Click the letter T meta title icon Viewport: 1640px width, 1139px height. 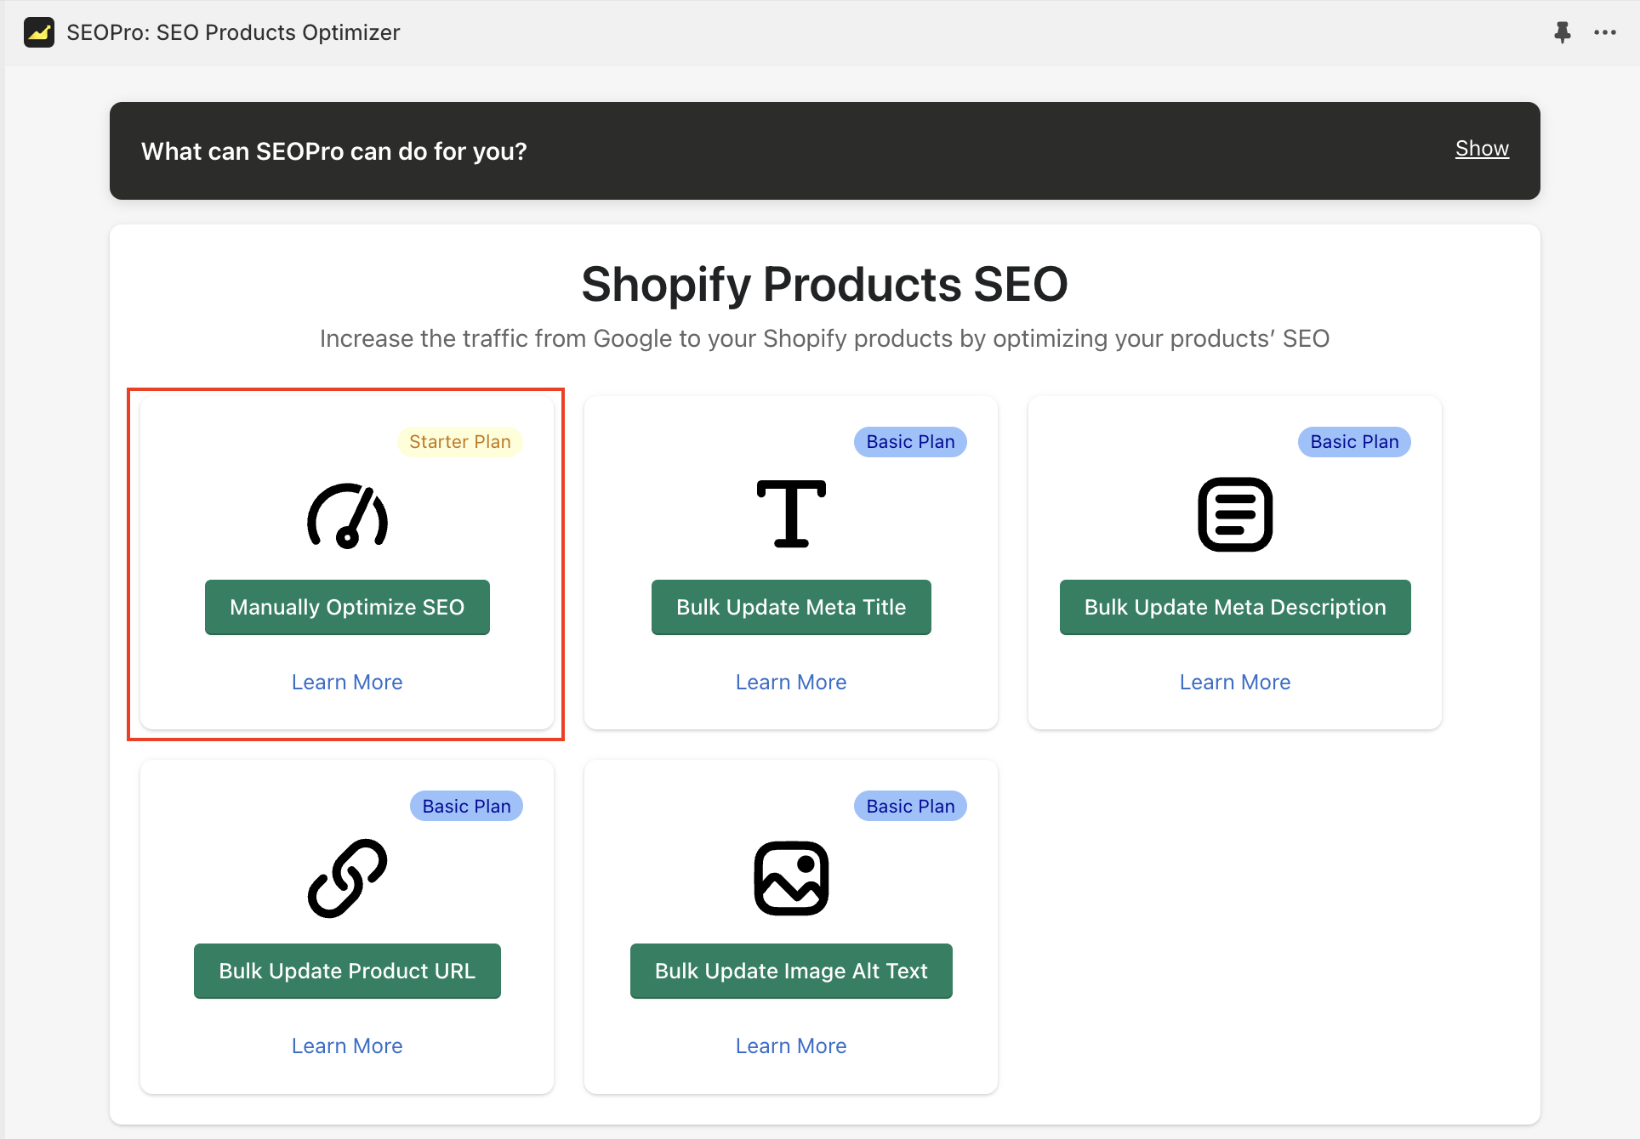point(791,513)
